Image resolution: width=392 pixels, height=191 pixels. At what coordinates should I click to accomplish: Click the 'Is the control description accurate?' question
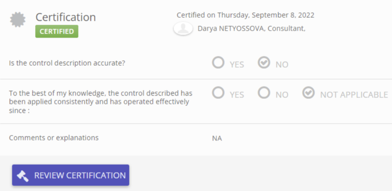(67, 63)
